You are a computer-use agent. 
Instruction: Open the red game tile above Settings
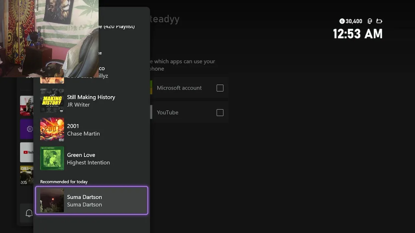coord(27,105)
